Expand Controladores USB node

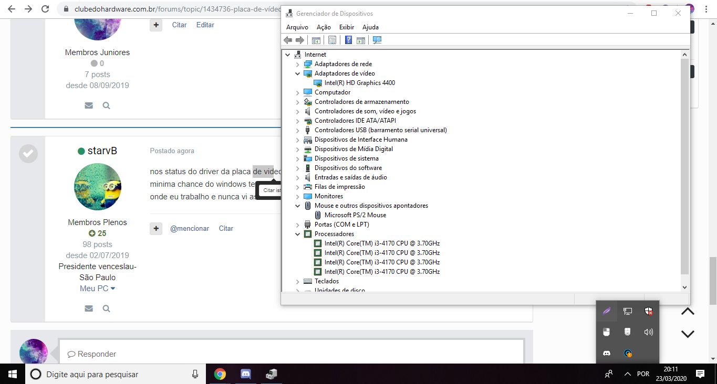pyautogui.click(x=297, y=130)
